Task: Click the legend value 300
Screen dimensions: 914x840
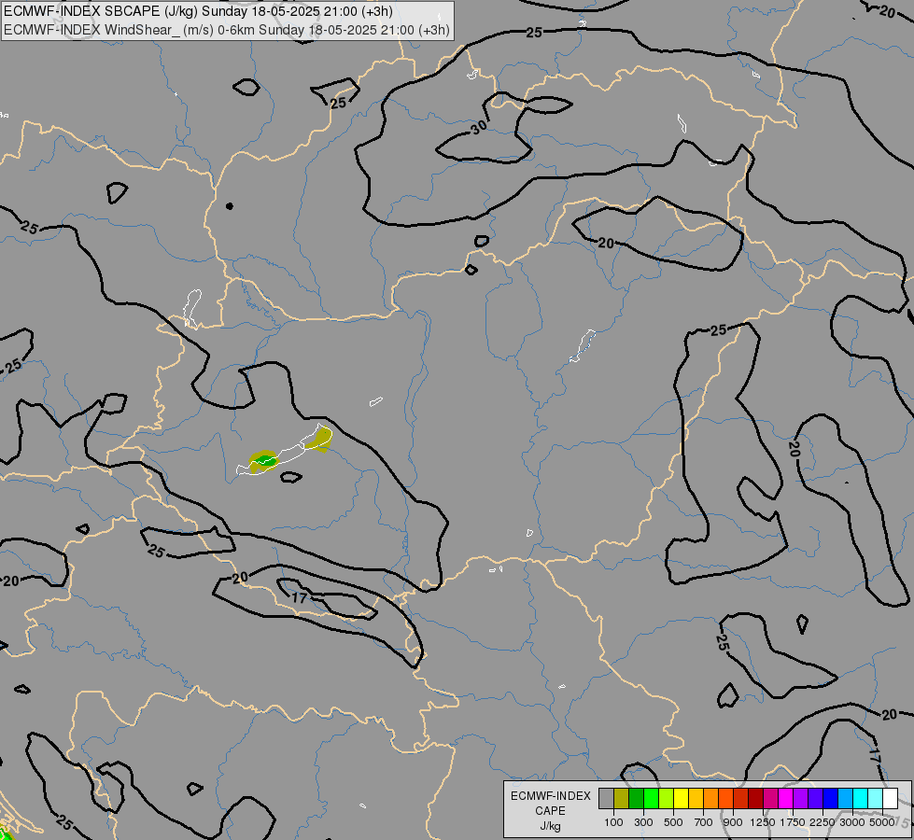Action: pyautogui.click(x=643, y=822)
